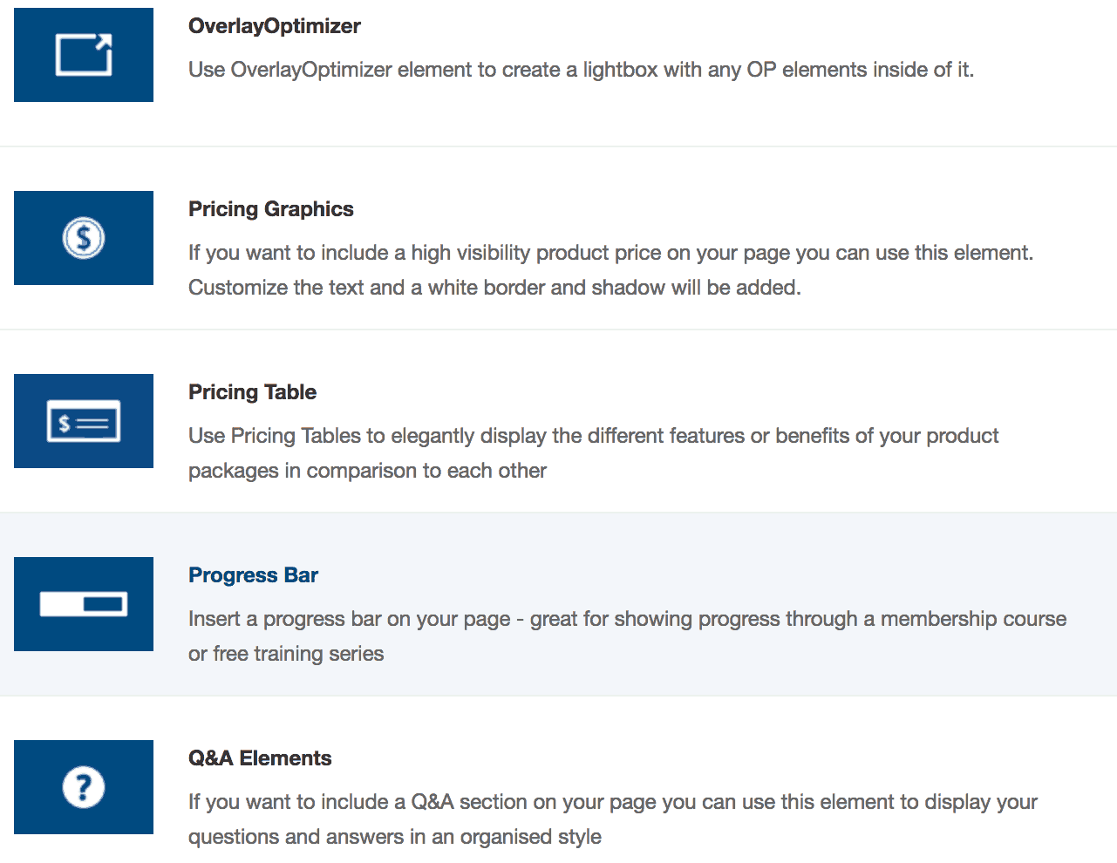Click the Pricing Table heading

coord(252,392)
